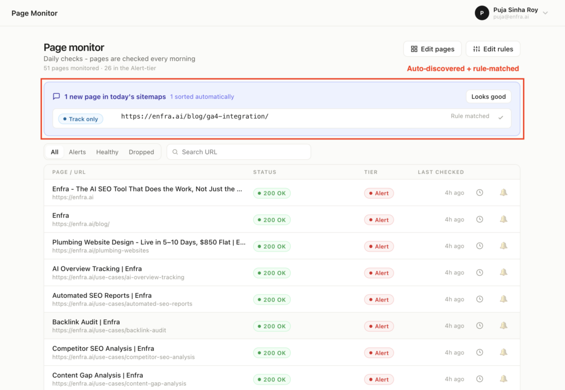Viewport: 565px width, 390px height.
Task: Open history clock for AI Overview Tracking row
Action: click(479, 273)
